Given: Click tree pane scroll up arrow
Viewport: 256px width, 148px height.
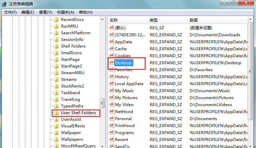Looking at the screenshot, I should [102, 19].
